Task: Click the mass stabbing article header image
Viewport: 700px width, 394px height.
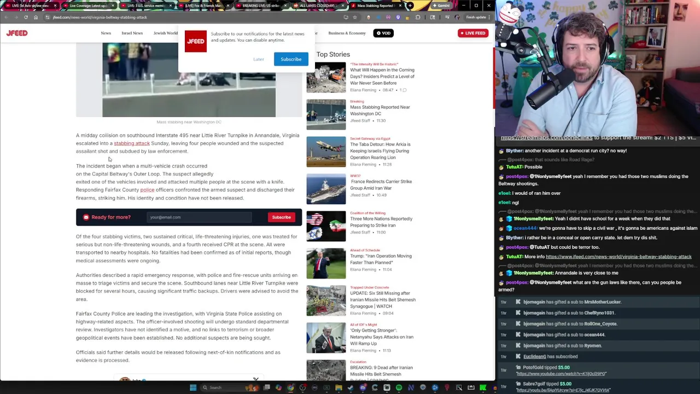Action: 189,80
